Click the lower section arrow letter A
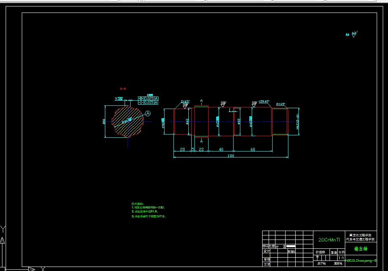The width and height of the screenshot is (388, 271). point(201,141)
